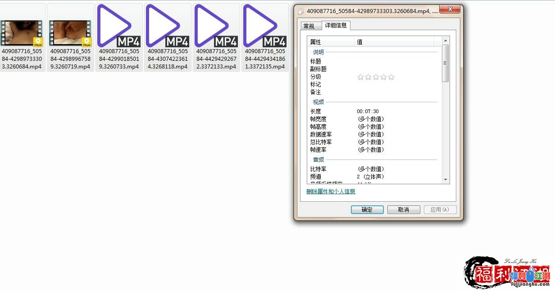This screenshot has width=555, height=291.
Task: Click the first rating star in 分级 row
Action: click(360, 77)
